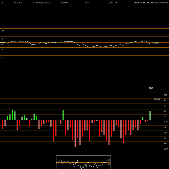Click the RSI axis label 0
The width and height of the screenshot is (169, 169).
2,58
